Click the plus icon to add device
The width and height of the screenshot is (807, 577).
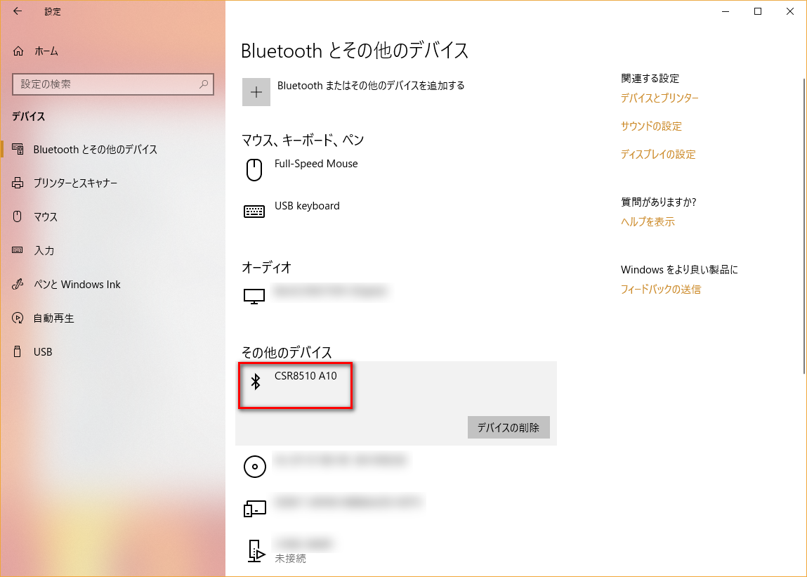point(256,92)
